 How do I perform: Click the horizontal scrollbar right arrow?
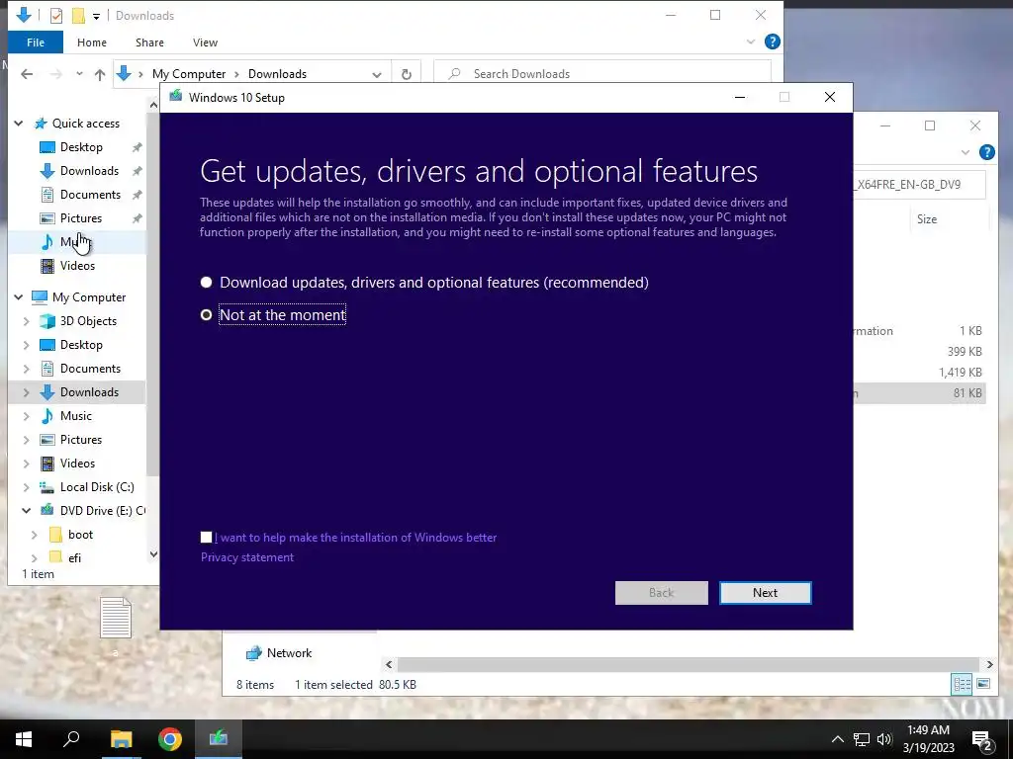point(989,664)
